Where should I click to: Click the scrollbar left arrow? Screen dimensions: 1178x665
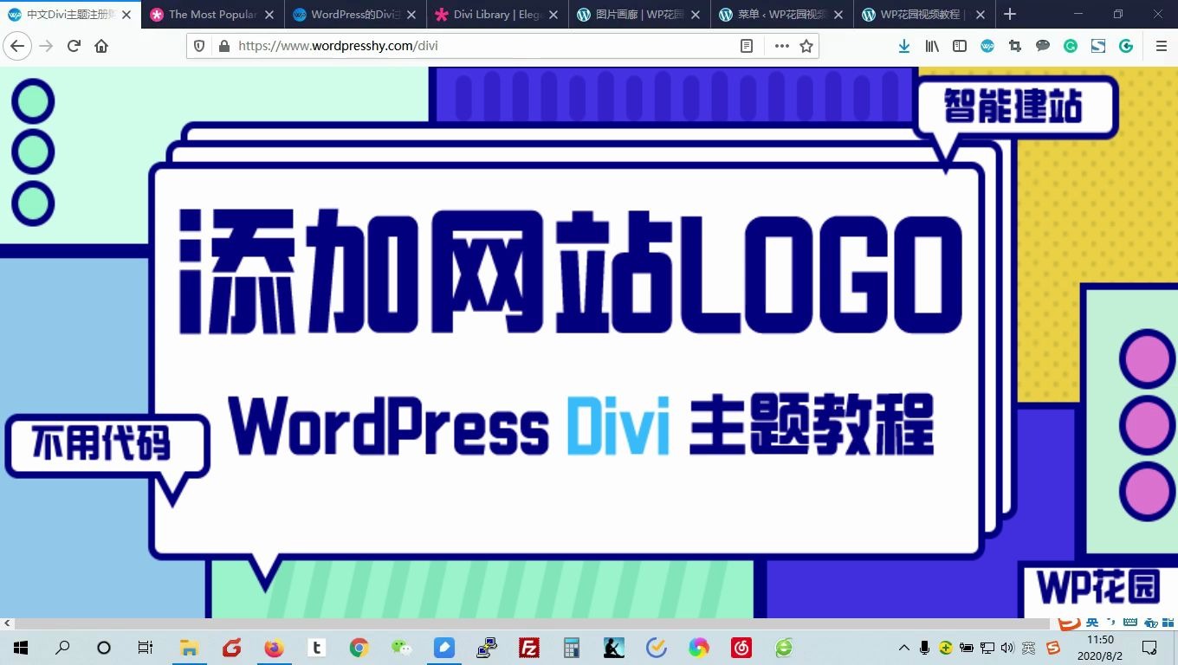pos(7,623)
